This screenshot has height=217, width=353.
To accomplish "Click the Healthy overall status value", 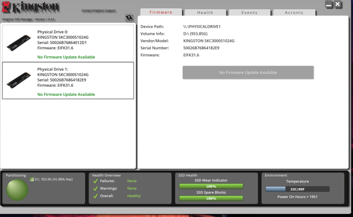I will click(x=134, y=196).
